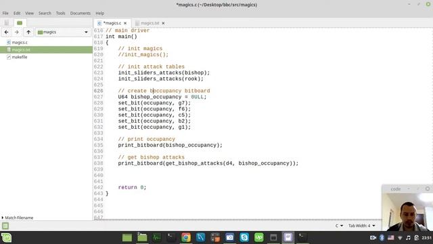The height and width of the screenshot is (244, 433).
Task: Open the blue pen-icon app in taskbar
Action: click(200, 238)
